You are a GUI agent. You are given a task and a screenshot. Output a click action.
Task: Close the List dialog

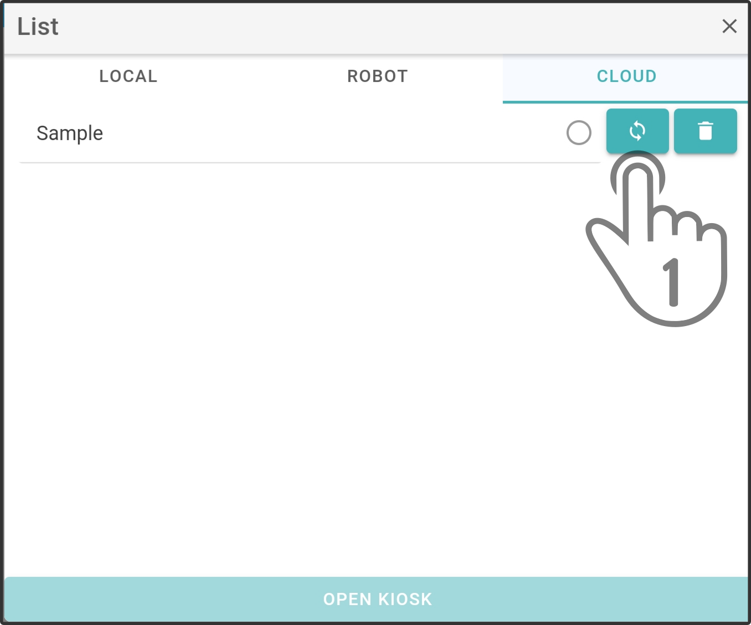point(729,26)
